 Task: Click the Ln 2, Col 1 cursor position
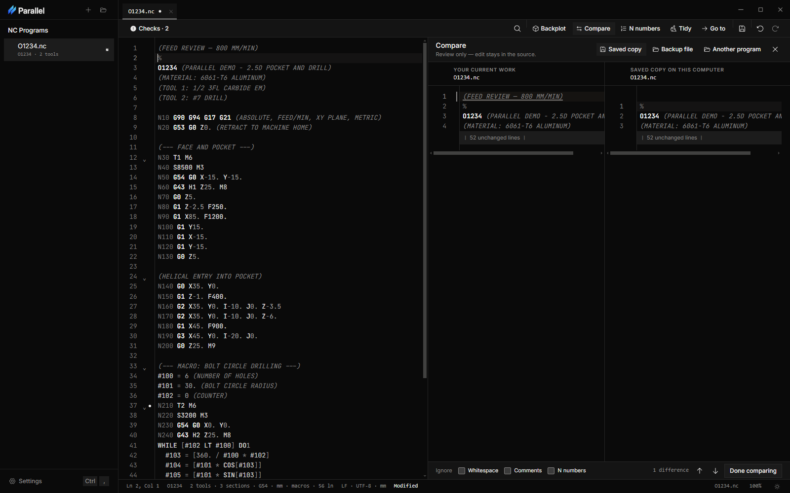(143, 486)
